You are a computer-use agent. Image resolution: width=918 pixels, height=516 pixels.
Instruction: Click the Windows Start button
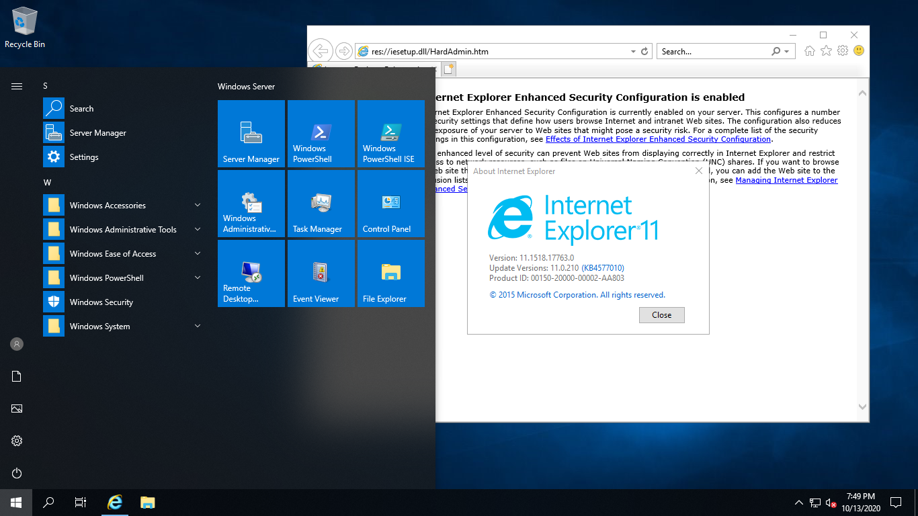pos(16,503)
